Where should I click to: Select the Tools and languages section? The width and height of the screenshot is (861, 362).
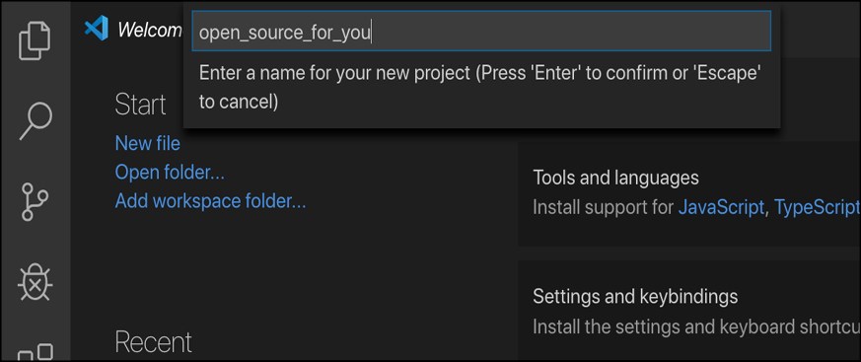click(689, 194)
